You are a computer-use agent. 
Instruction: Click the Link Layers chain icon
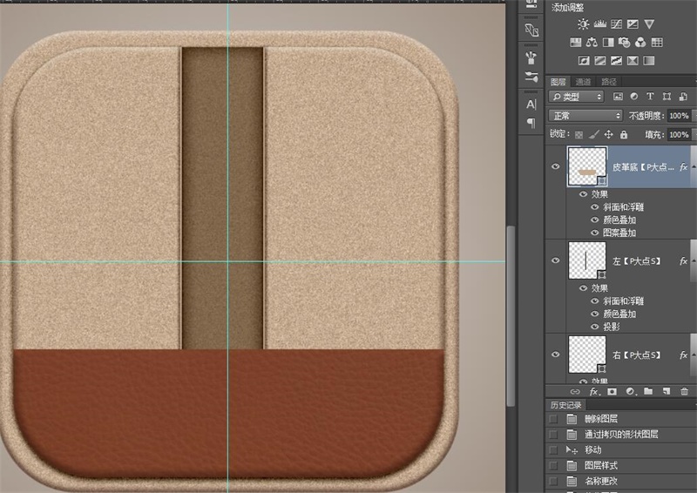(575, 392)
